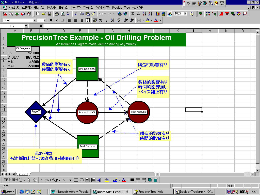
Task: Open the PrecisionTree menu
Action: pos(121,8)
